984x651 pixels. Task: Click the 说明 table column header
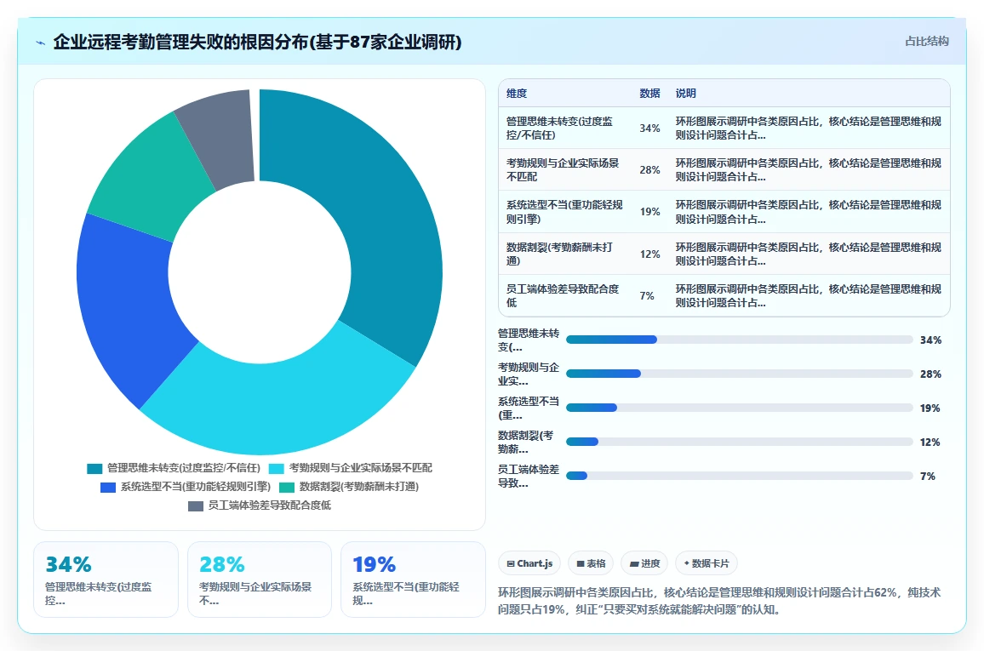(x=685, y=94)
